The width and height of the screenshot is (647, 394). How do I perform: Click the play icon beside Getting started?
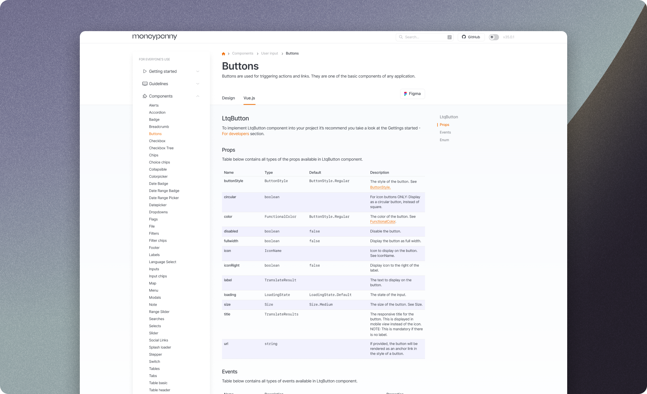145,71
